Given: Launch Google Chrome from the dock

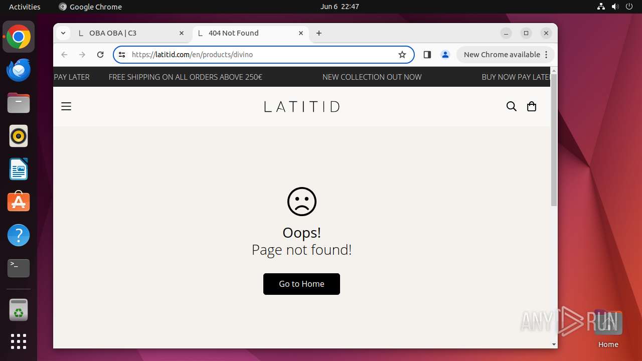Looking at the screenshot, I should coord(19,37).
